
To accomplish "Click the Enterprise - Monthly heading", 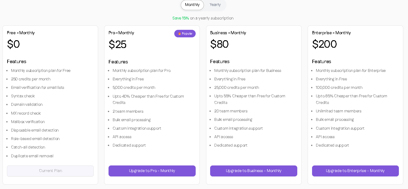I will pyautogui.click(x=331, y=33).
